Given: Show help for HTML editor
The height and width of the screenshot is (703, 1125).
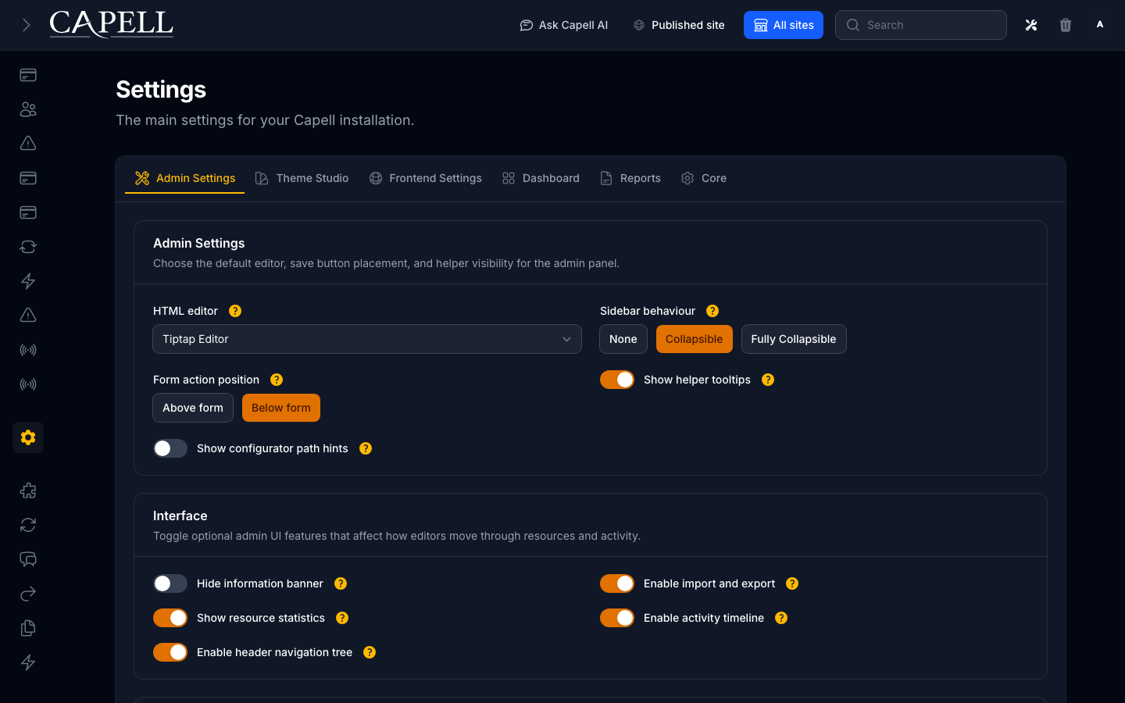Looking at the screenshot, I should (x=235, y=311).
